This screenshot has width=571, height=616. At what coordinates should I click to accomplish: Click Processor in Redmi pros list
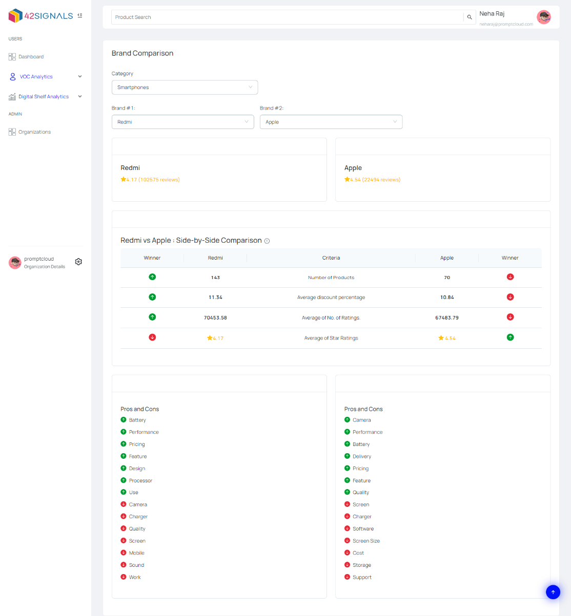tap(141, 481)
